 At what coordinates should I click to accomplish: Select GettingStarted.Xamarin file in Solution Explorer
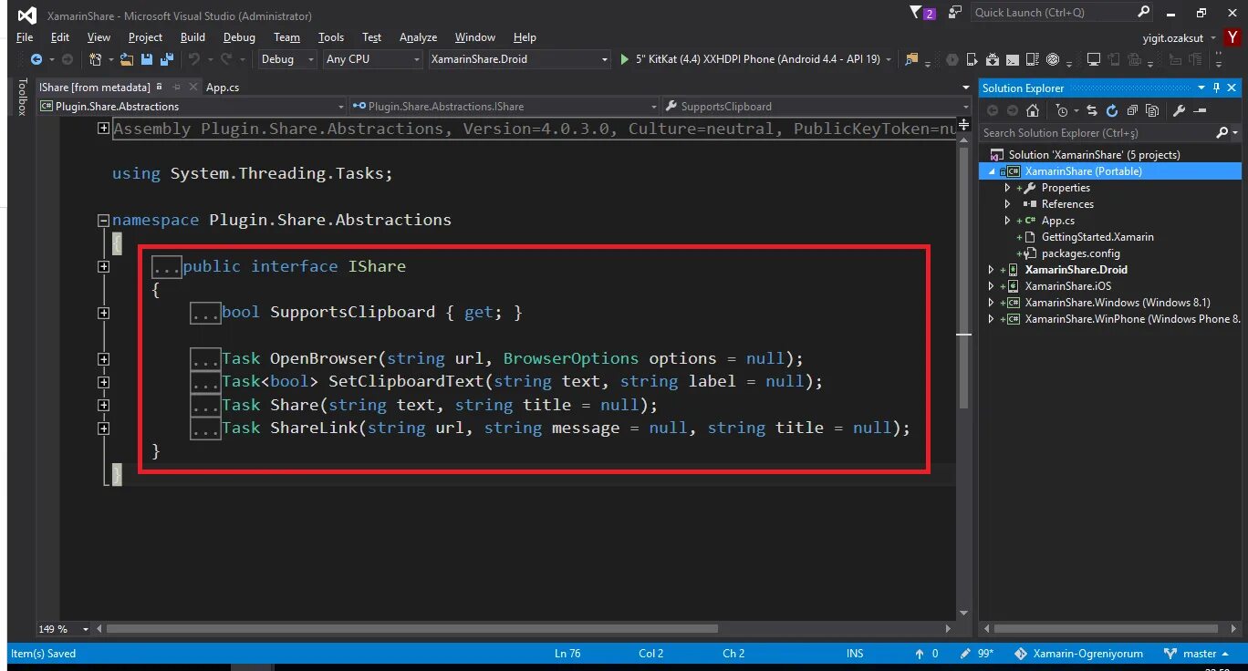[1097, 237]
